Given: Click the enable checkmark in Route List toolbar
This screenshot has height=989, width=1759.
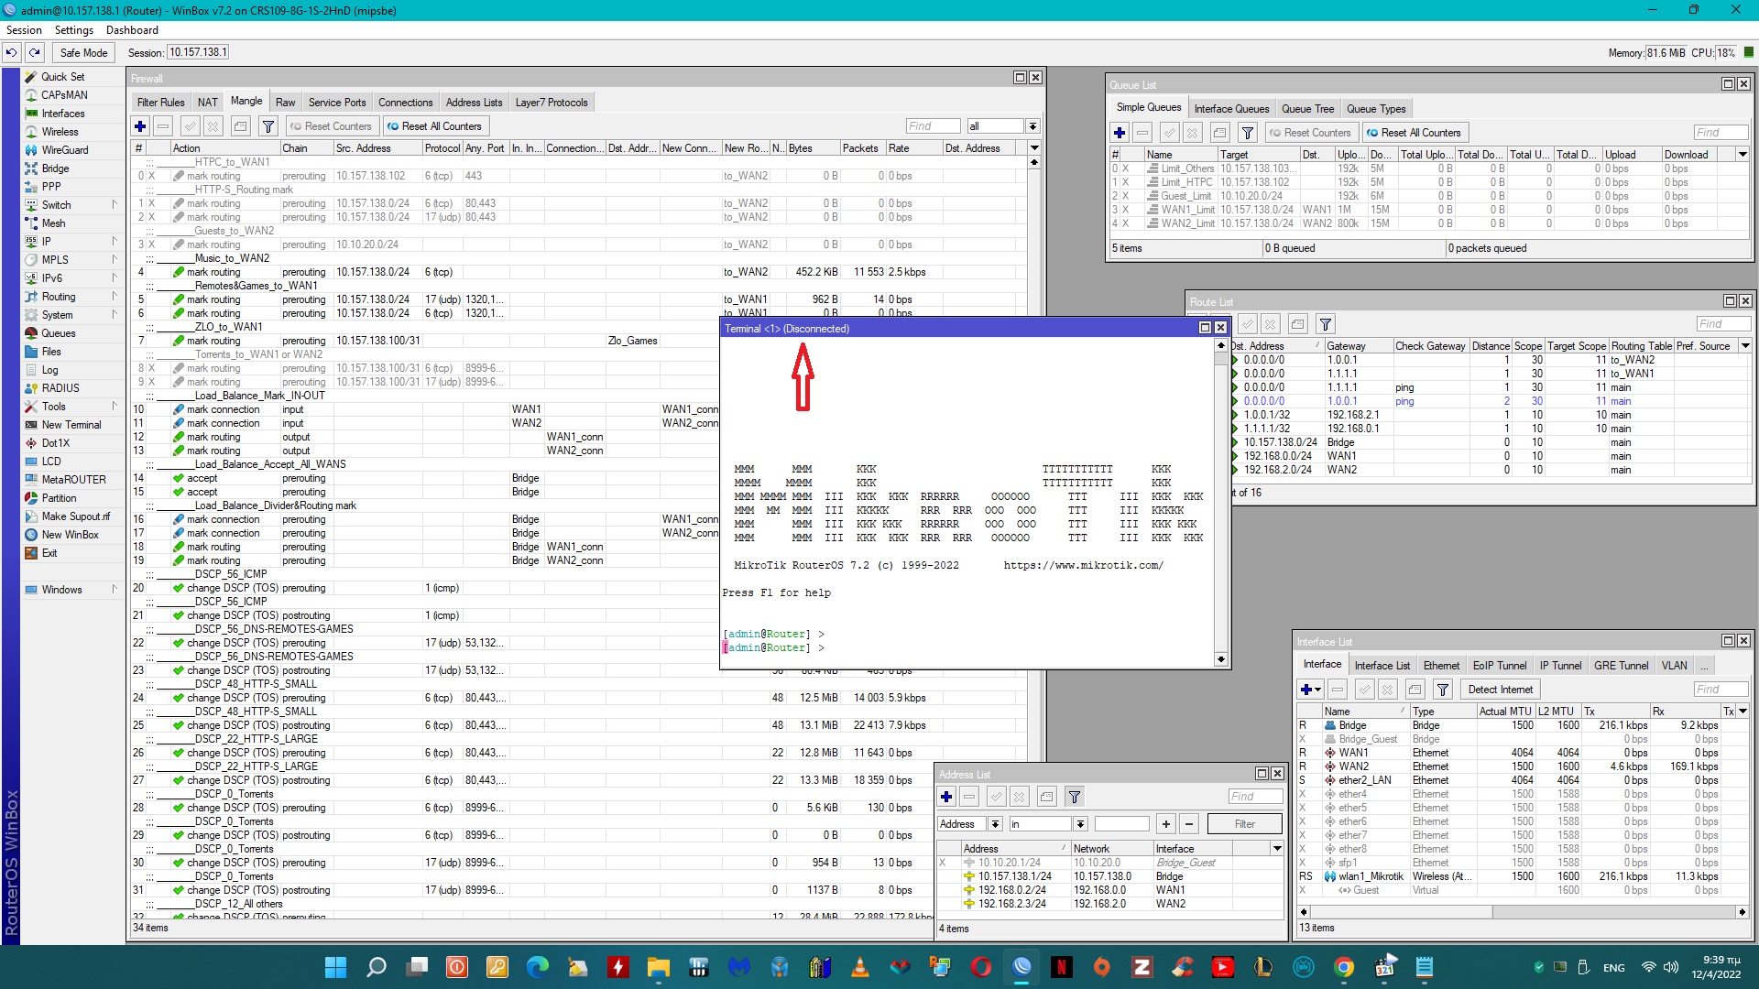Looking at the screenshot, I should click(1247, 324).
